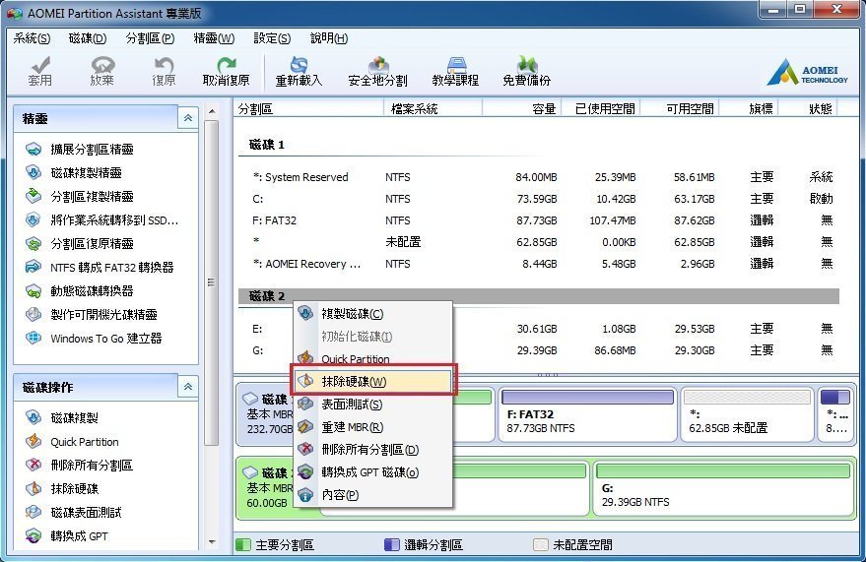Launch the 分割區復原精靈 wizard
Viewport: 866px width, 562px height.
[80, 244]
